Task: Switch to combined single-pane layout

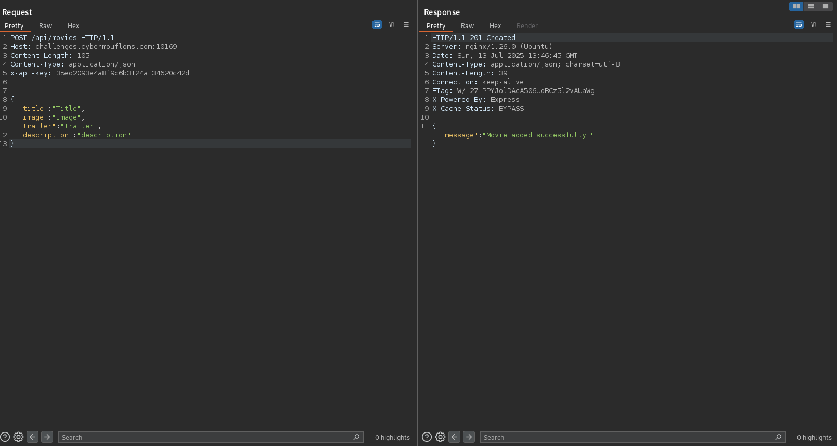Action: click(825, 6)
